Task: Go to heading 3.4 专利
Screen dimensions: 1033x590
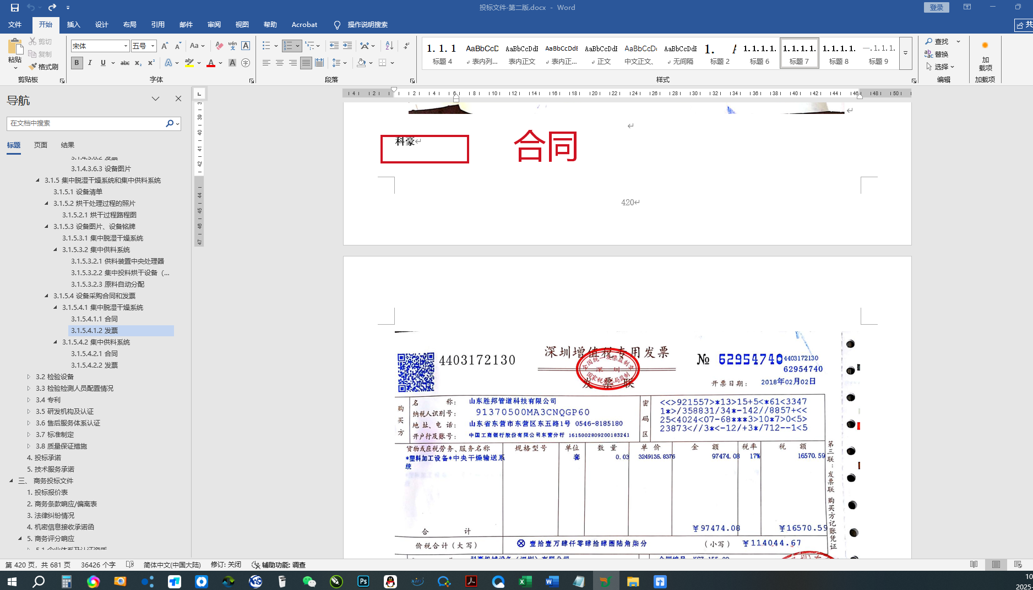Action: point(48,400)
